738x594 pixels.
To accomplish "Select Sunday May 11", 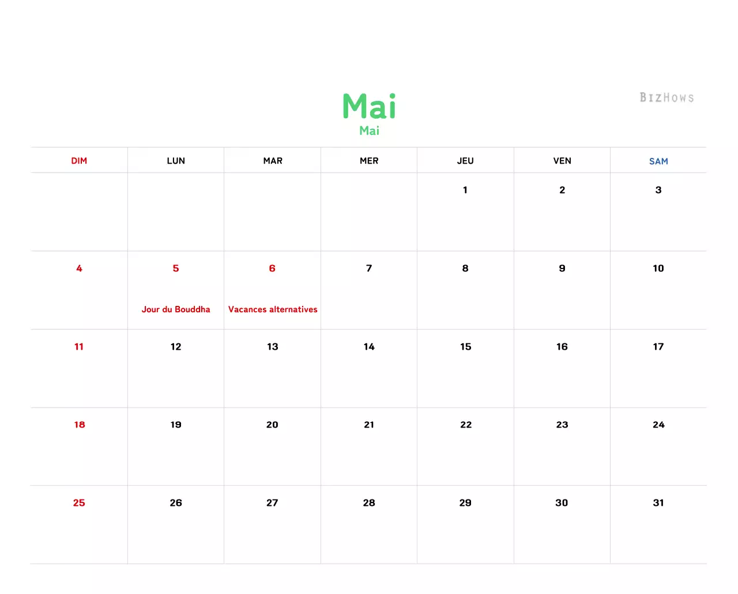I will click(79, 346).
